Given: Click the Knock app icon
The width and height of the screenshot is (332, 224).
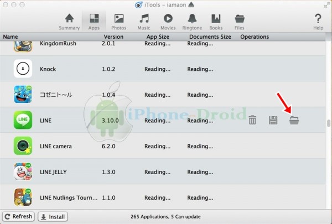Looking at the screenshot, I should click(23, 69).
